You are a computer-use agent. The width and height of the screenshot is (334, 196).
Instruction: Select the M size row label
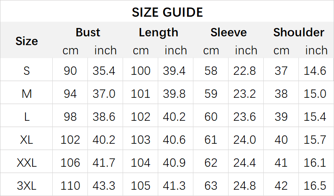click(x=27, y=94)
